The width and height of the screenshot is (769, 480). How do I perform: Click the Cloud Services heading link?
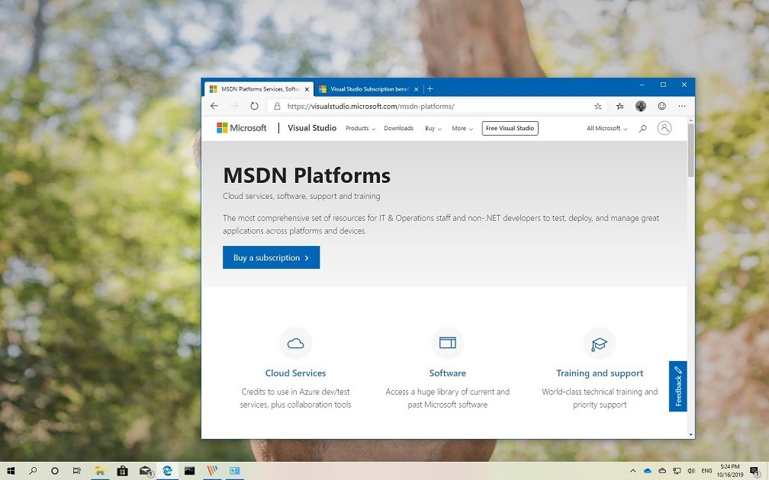pos(295,373)
